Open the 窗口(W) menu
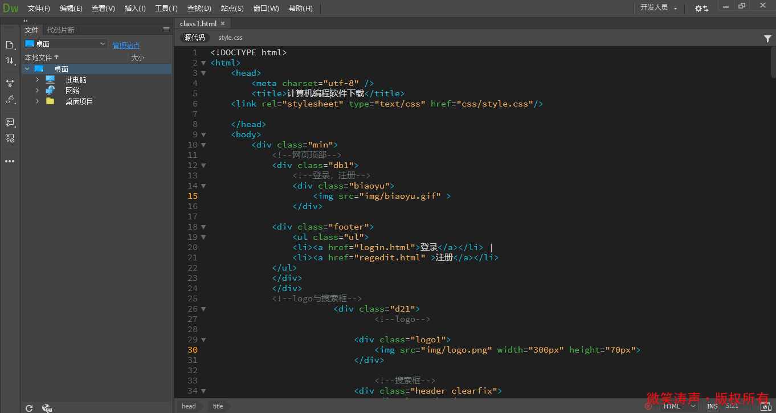The width and height of the screenshot is (776, 413). [266, 8]
